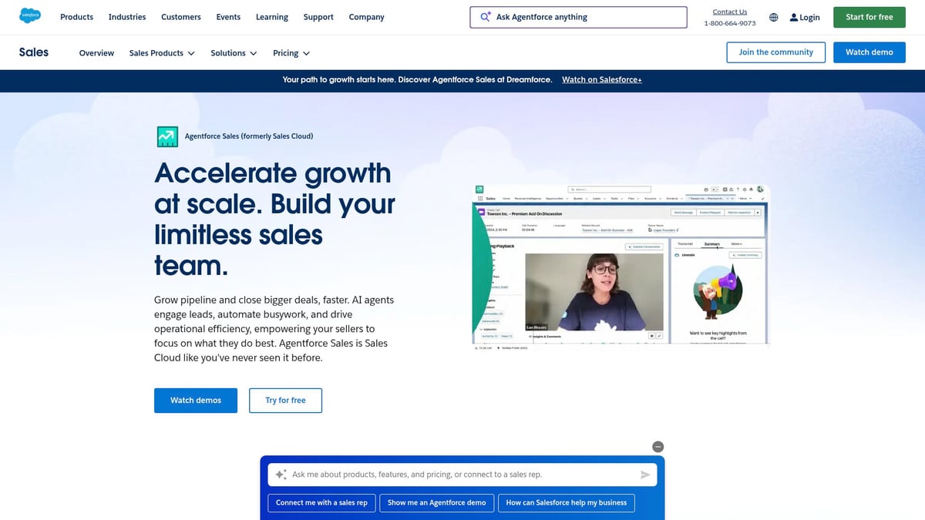The height and width of the screenshot is (520, 925).
Task: Open the Products menu
Action: pos(76,17)
